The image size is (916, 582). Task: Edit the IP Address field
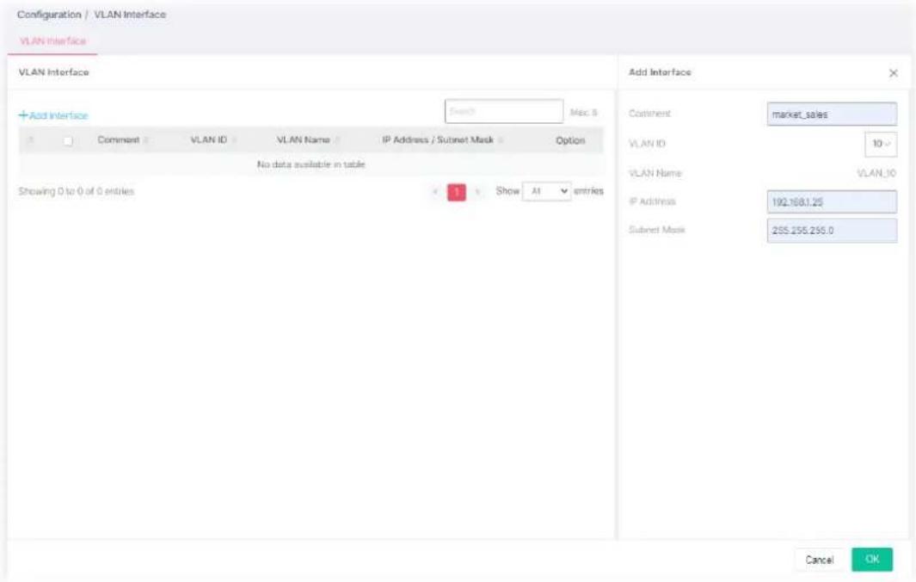click(x=832, y=201)
